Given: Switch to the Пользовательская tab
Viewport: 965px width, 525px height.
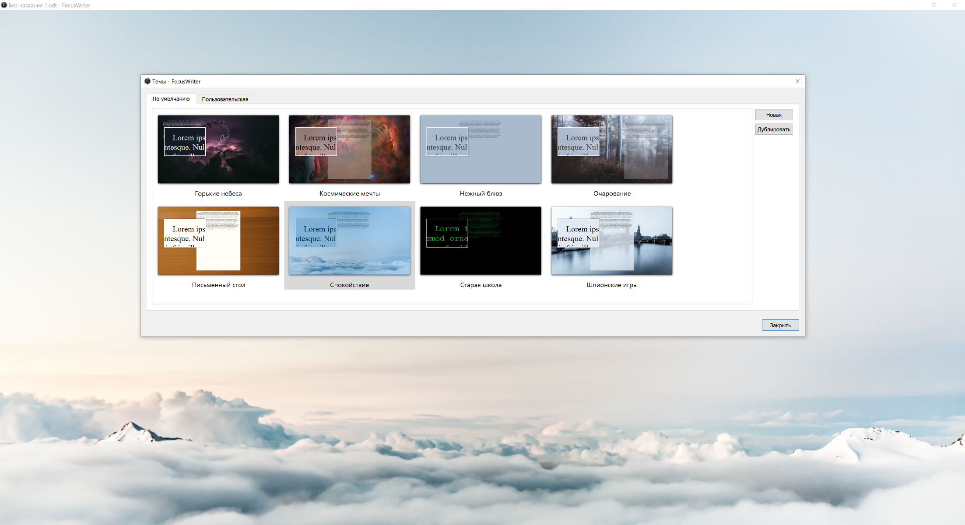Looking at the screenshot, I should click(225, 99).
